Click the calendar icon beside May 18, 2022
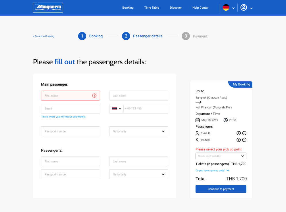The width and height of the screenshot is (286, 212). click(x=197, y=120)
